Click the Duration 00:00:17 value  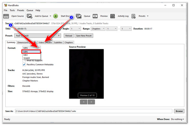pos(148,29)
